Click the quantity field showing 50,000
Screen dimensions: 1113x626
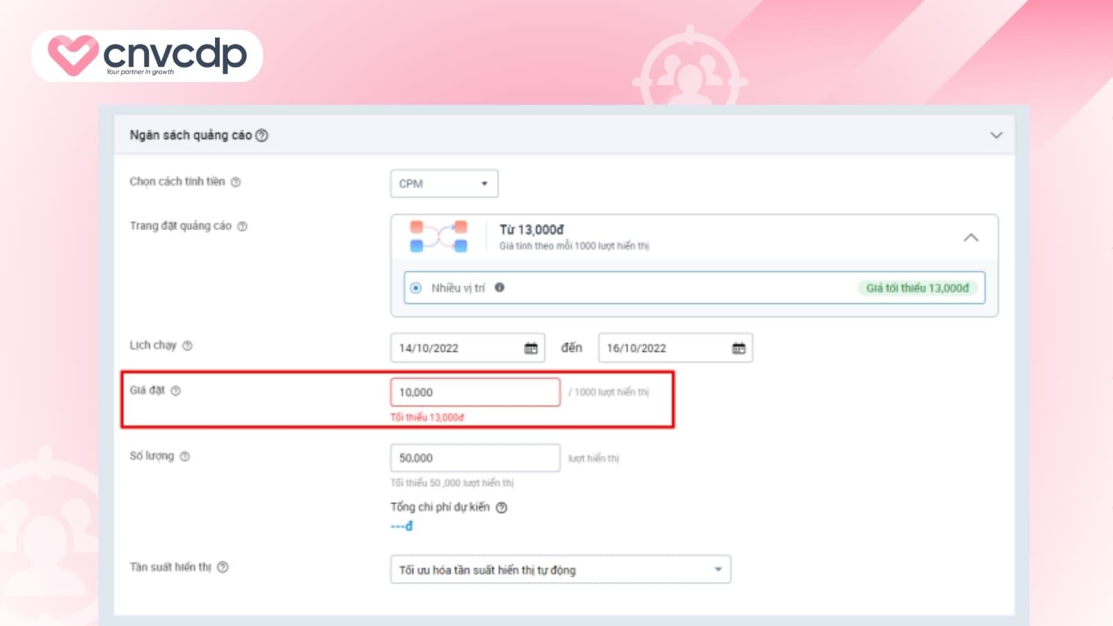coord(475,457)
